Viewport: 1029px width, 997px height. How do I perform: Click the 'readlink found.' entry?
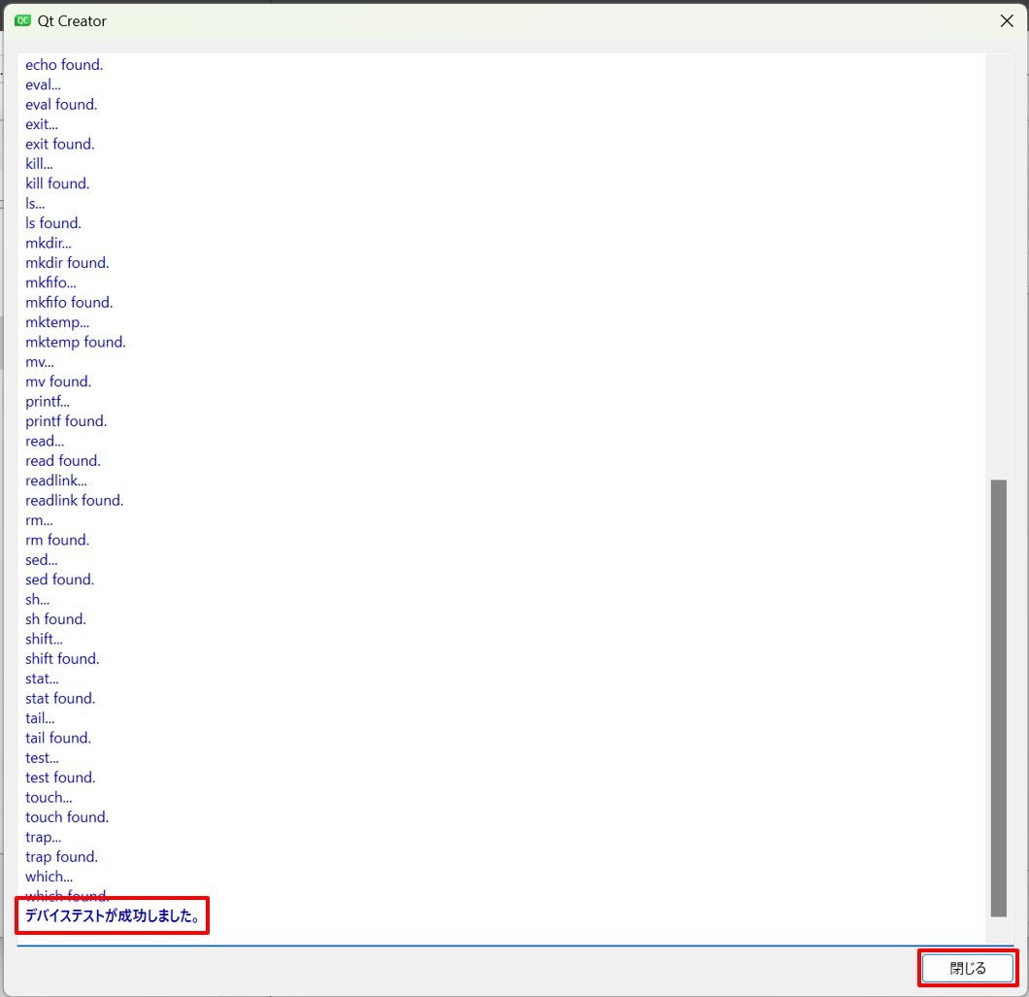[x=75, y=501]
